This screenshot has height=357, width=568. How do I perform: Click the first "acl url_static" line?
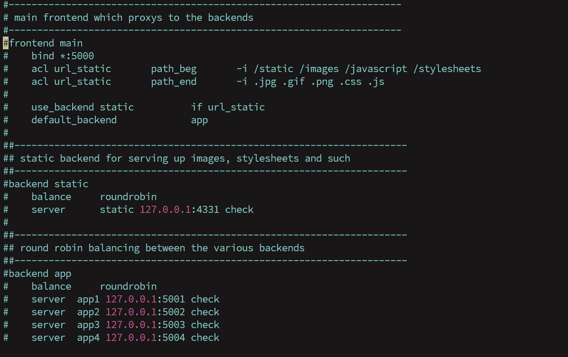tap(71, 68)
